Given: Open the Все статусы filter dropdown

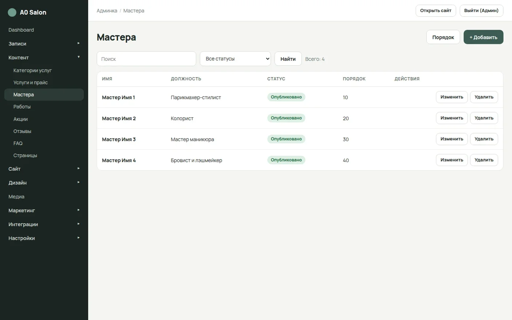Looking at the screenshot, I should point(235,59).
